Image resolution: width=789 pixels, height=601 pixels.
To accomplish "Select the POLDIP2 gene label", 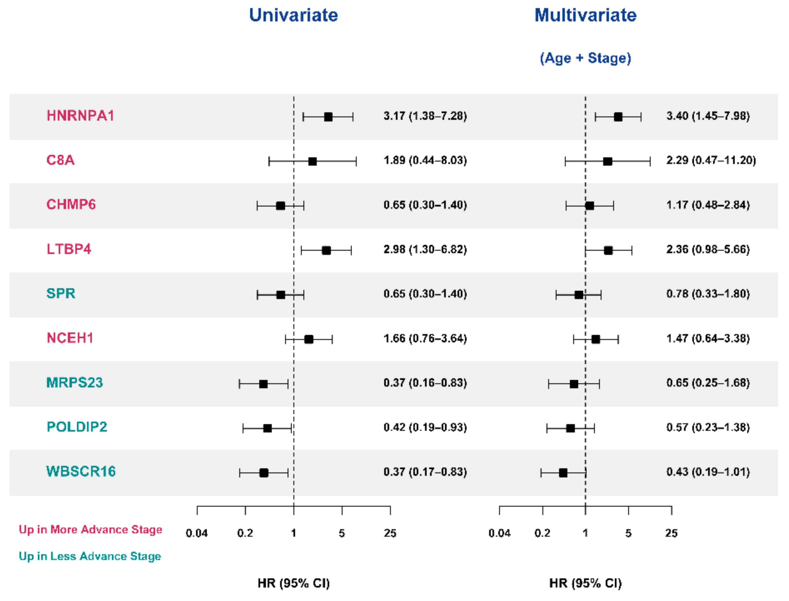I will (x=77, y=427).
